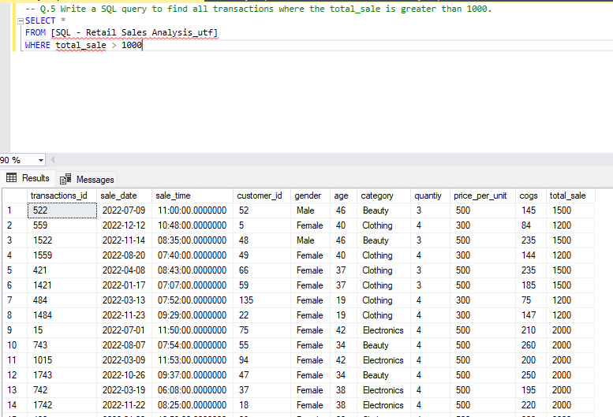Select row header number 9
The image size is (613, 417).
click(15, 330)
